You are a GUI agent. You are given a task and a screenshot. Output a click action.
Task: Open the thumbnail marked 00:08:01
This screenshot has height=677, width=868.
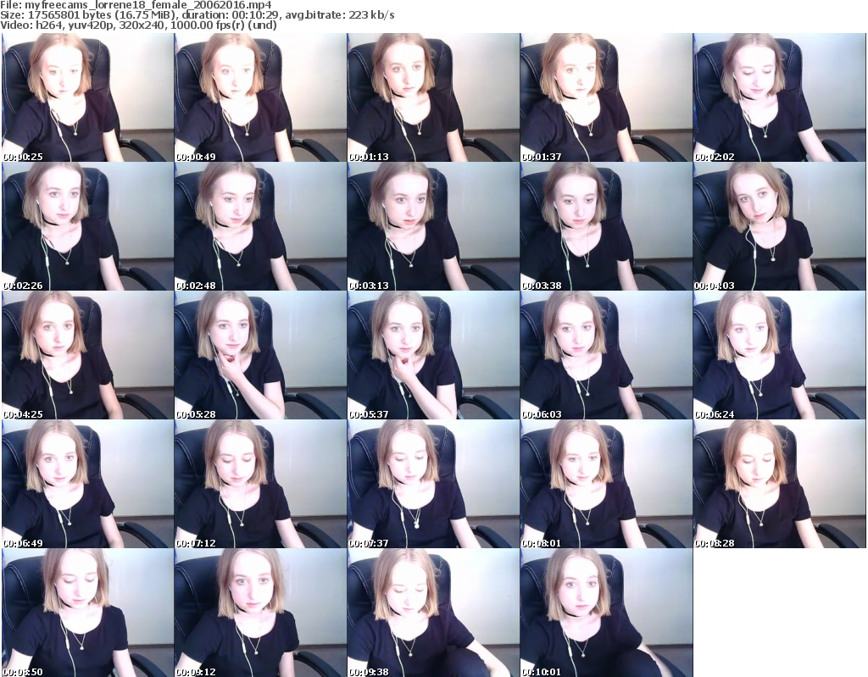coord(605,485)
